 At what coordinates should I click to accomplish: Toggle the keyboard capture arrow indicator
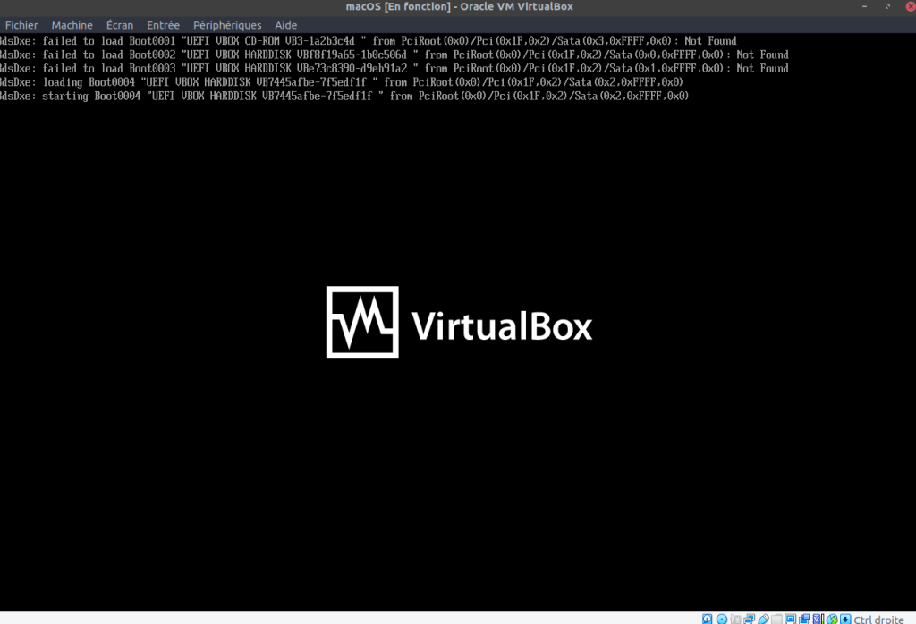(845, 618)
